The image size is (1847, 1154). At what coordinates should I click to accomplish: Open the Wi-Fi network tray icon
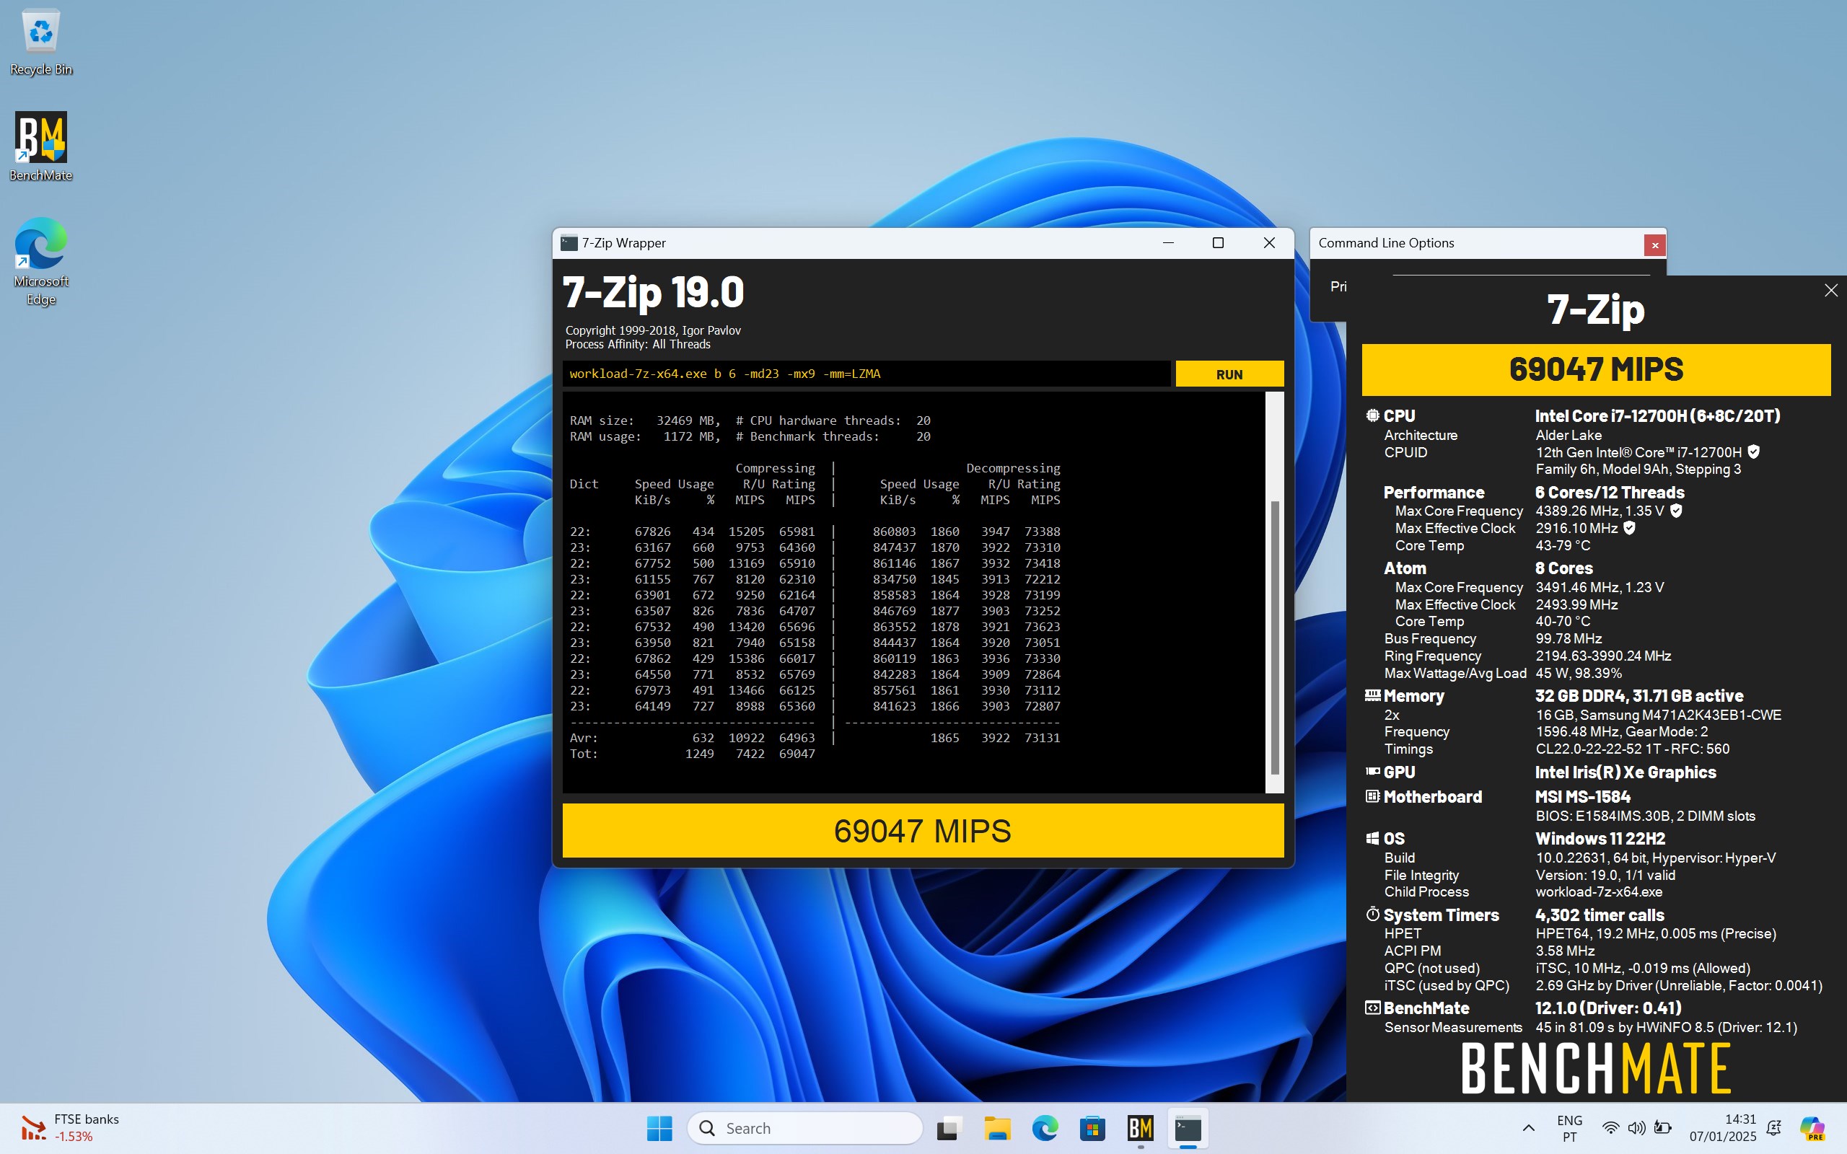pos(1610,1128)
